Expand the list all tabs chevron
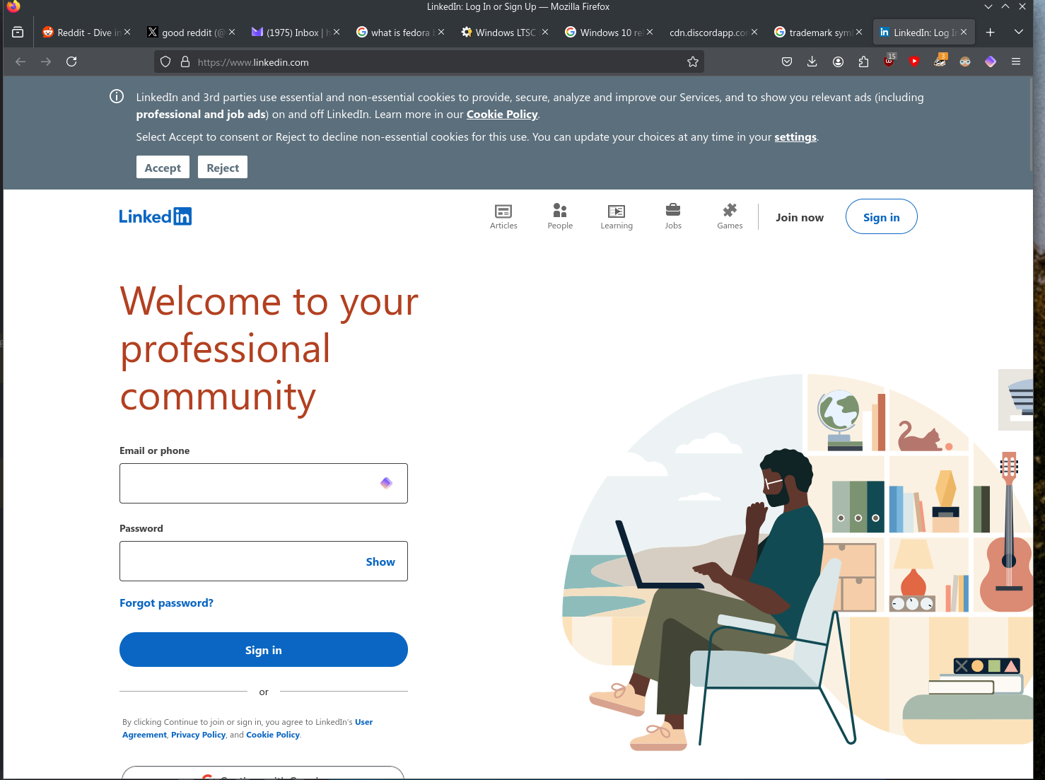 coord(1019,33)
